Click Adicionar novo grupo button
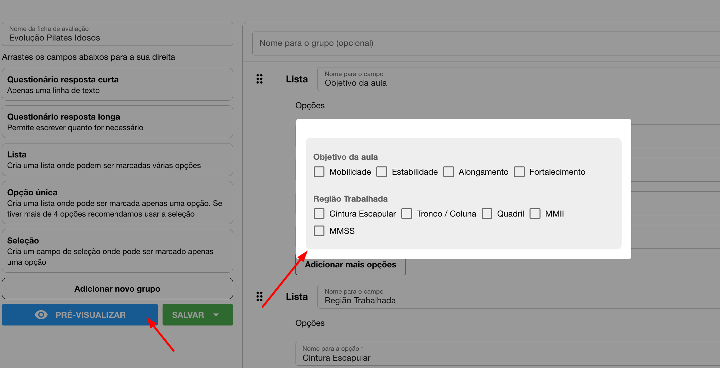 point(117,289)
